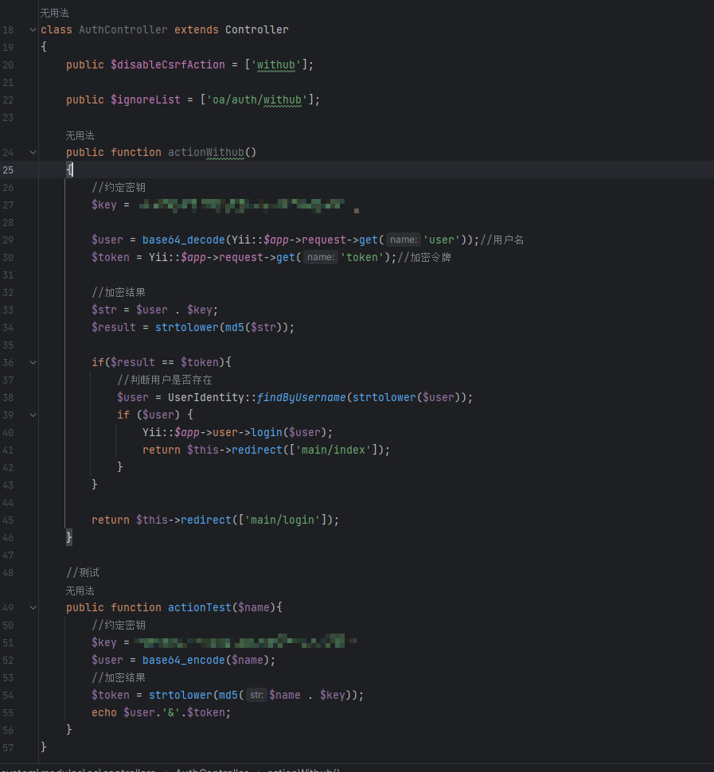This screenshot has width=714, height=772.
Task: Click the login method call on line 40
Action: pos(267,432)
